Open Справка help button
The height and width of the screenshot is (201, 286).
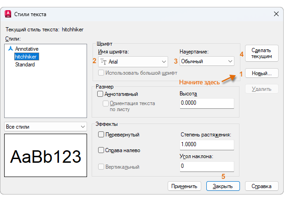coord(262,186)
